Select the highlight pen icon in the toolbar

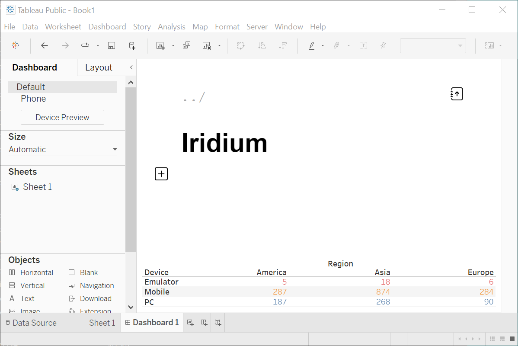(312, 45)
